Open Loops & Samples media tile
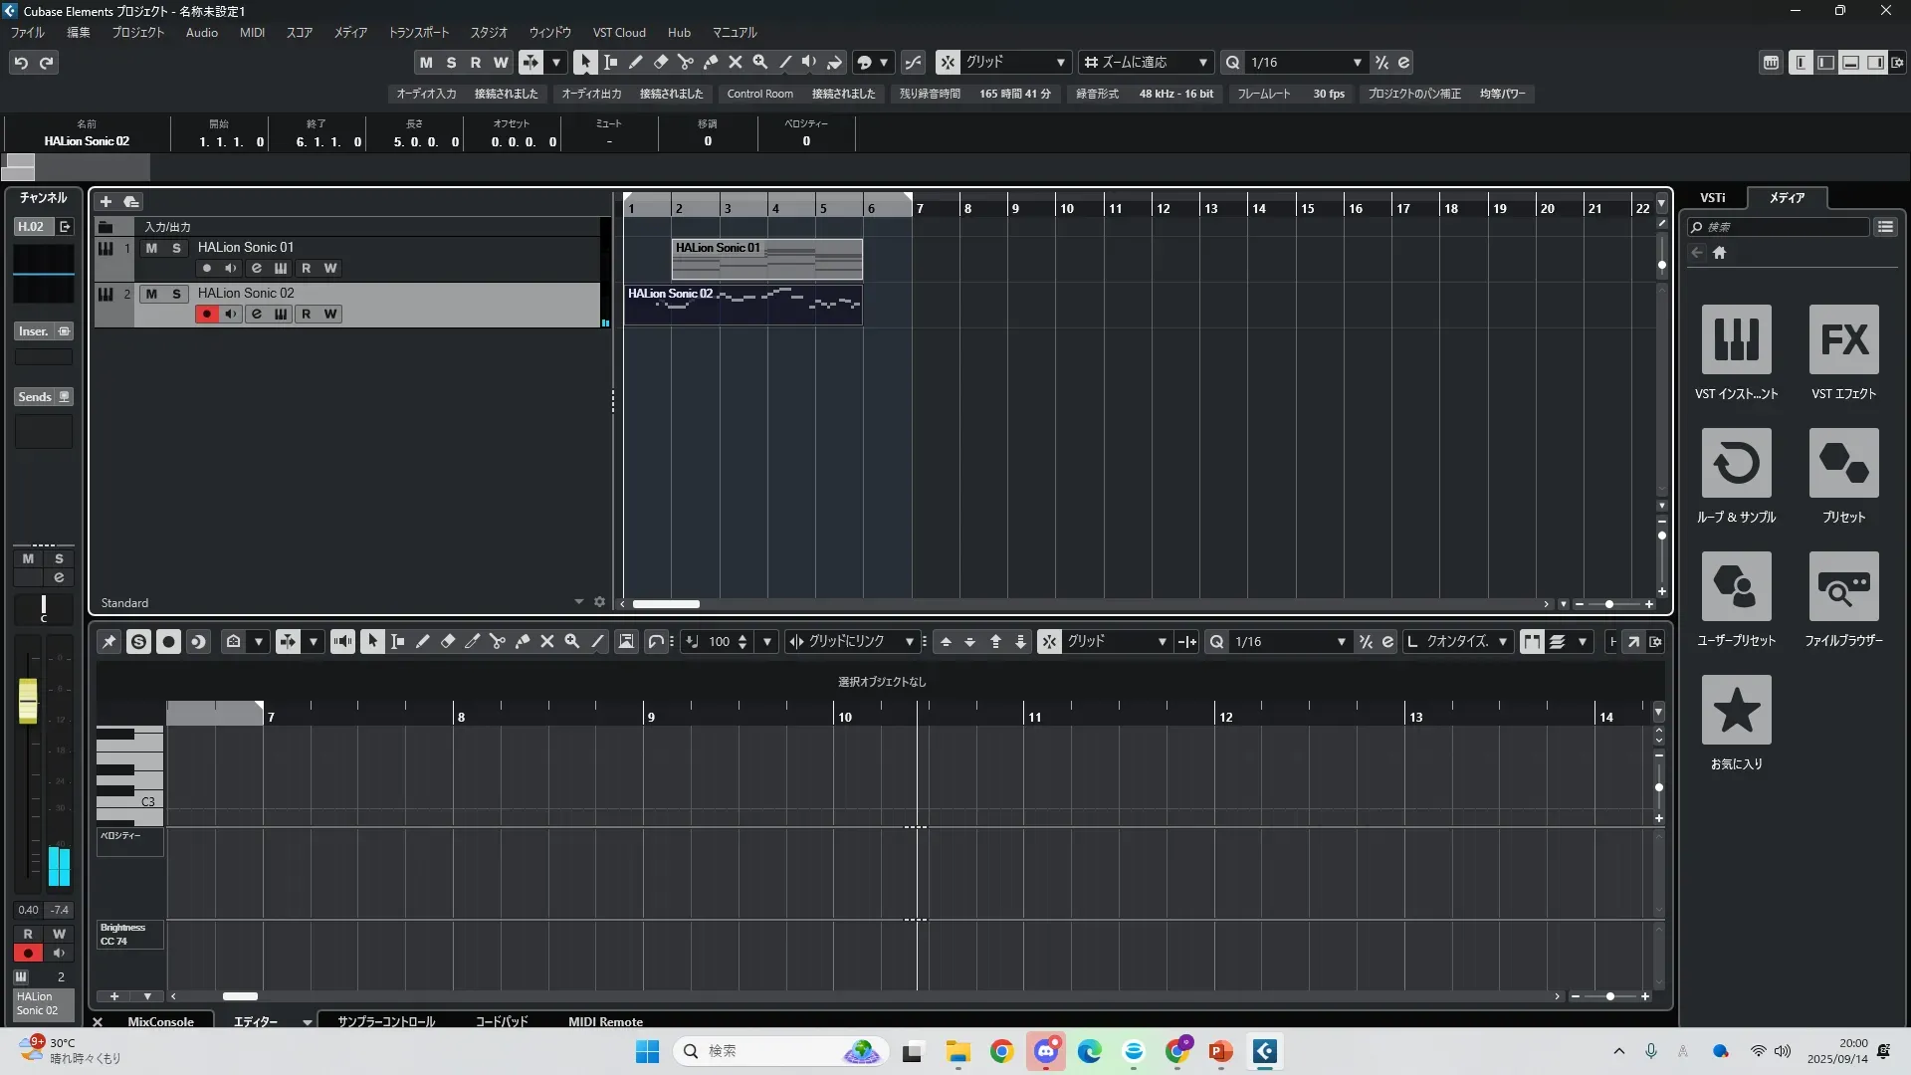 tap(1736, 463)
